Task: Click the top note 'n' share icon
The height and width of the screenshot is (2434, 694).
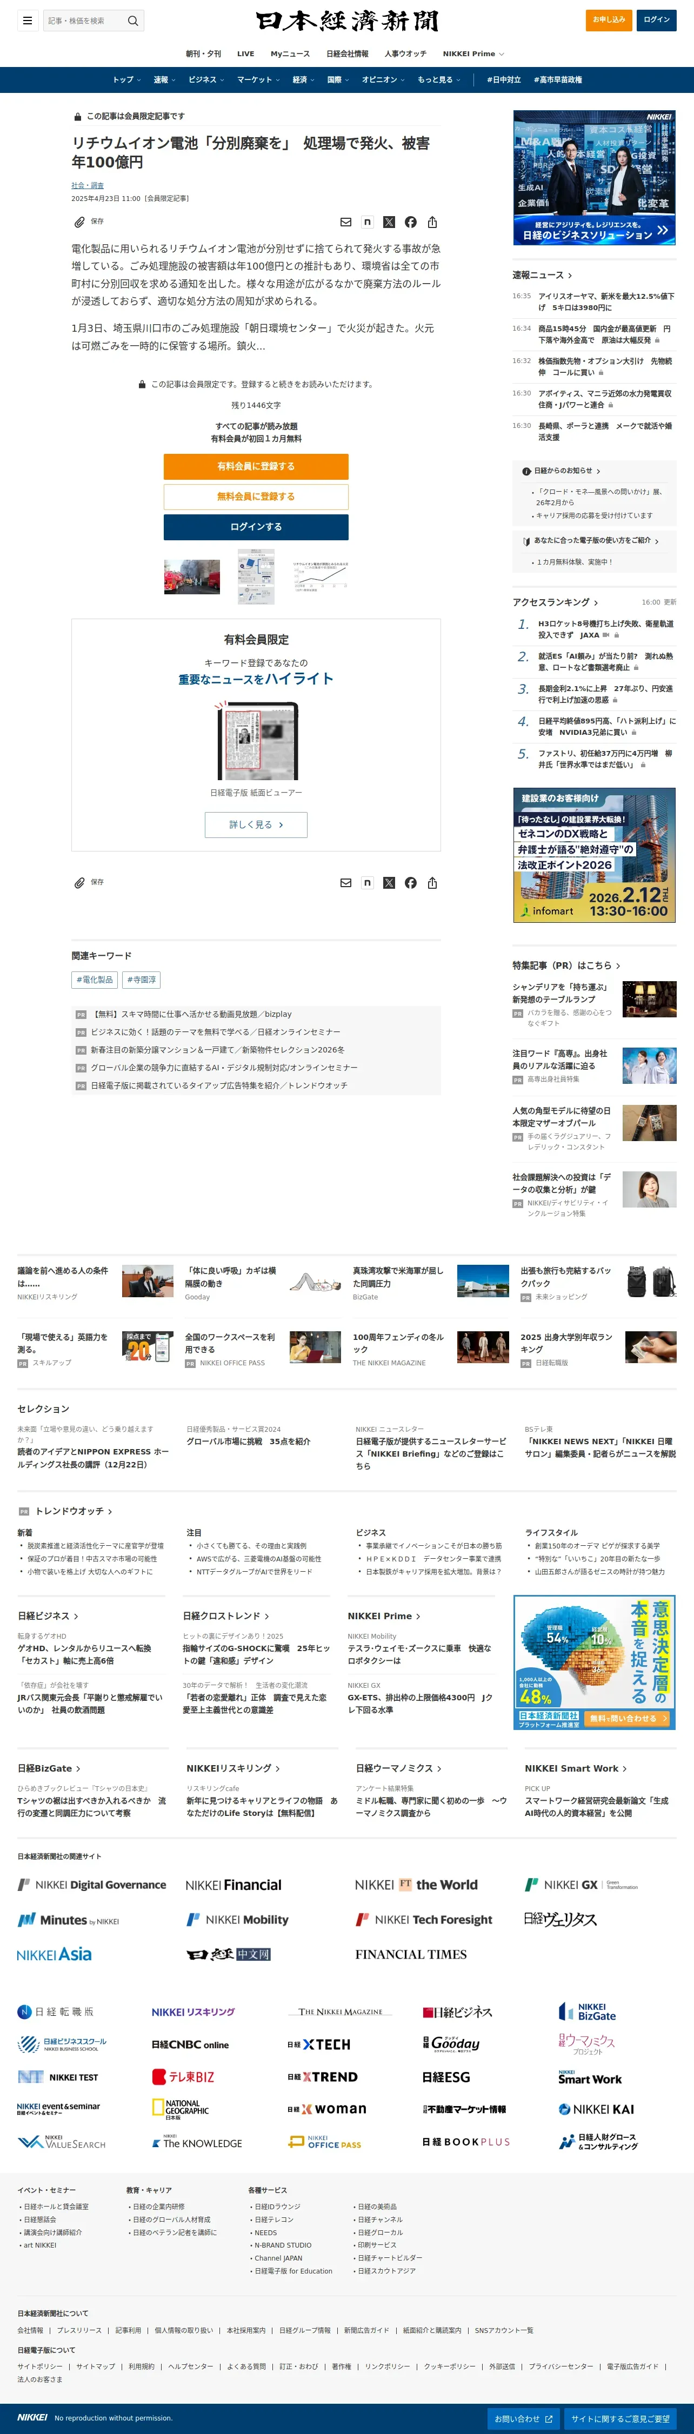Action: (x=368, y=222)
